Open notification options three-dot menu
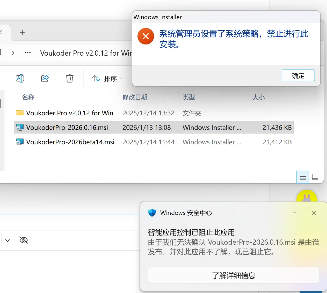This screenshot has width=327, height=293. click(293, 213)
